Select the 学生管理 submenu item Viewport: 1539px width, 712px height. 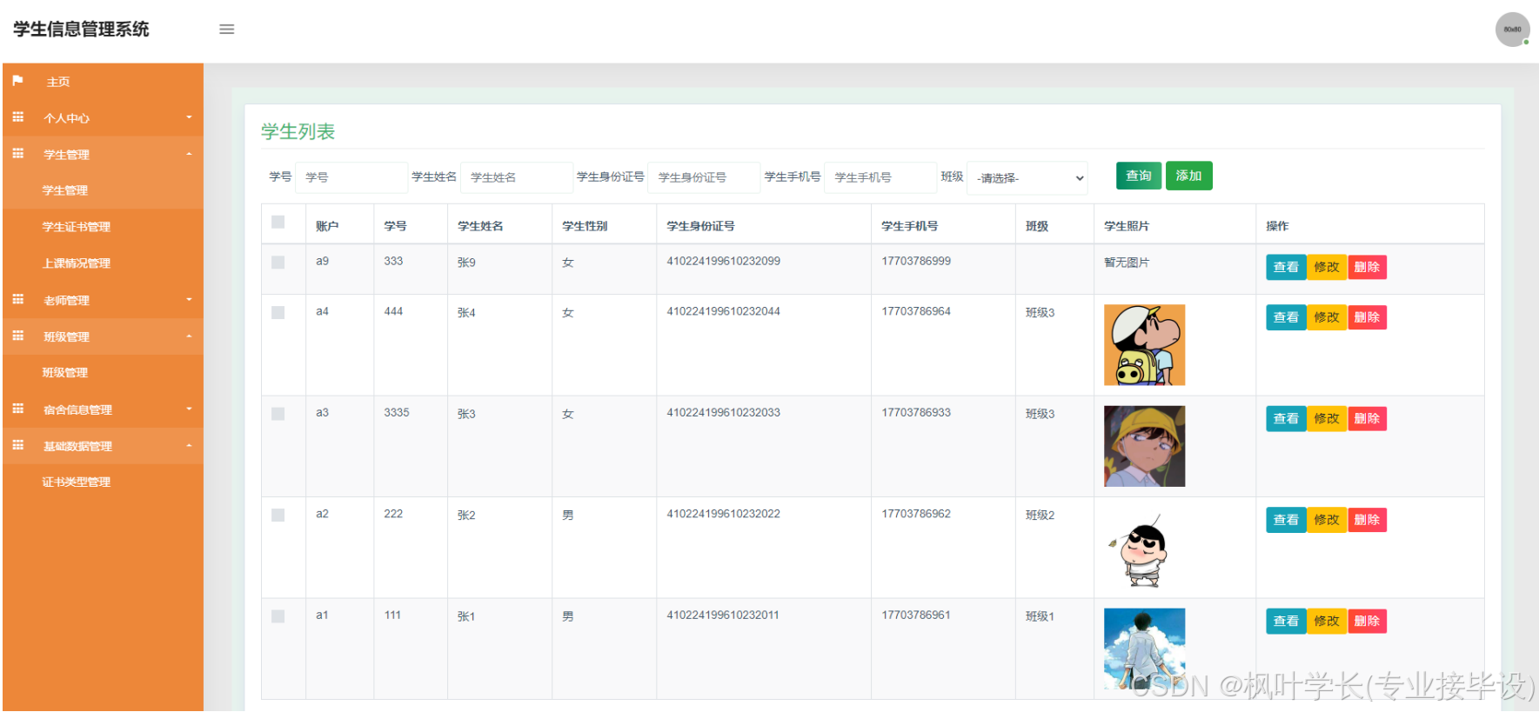coord(65,190)
